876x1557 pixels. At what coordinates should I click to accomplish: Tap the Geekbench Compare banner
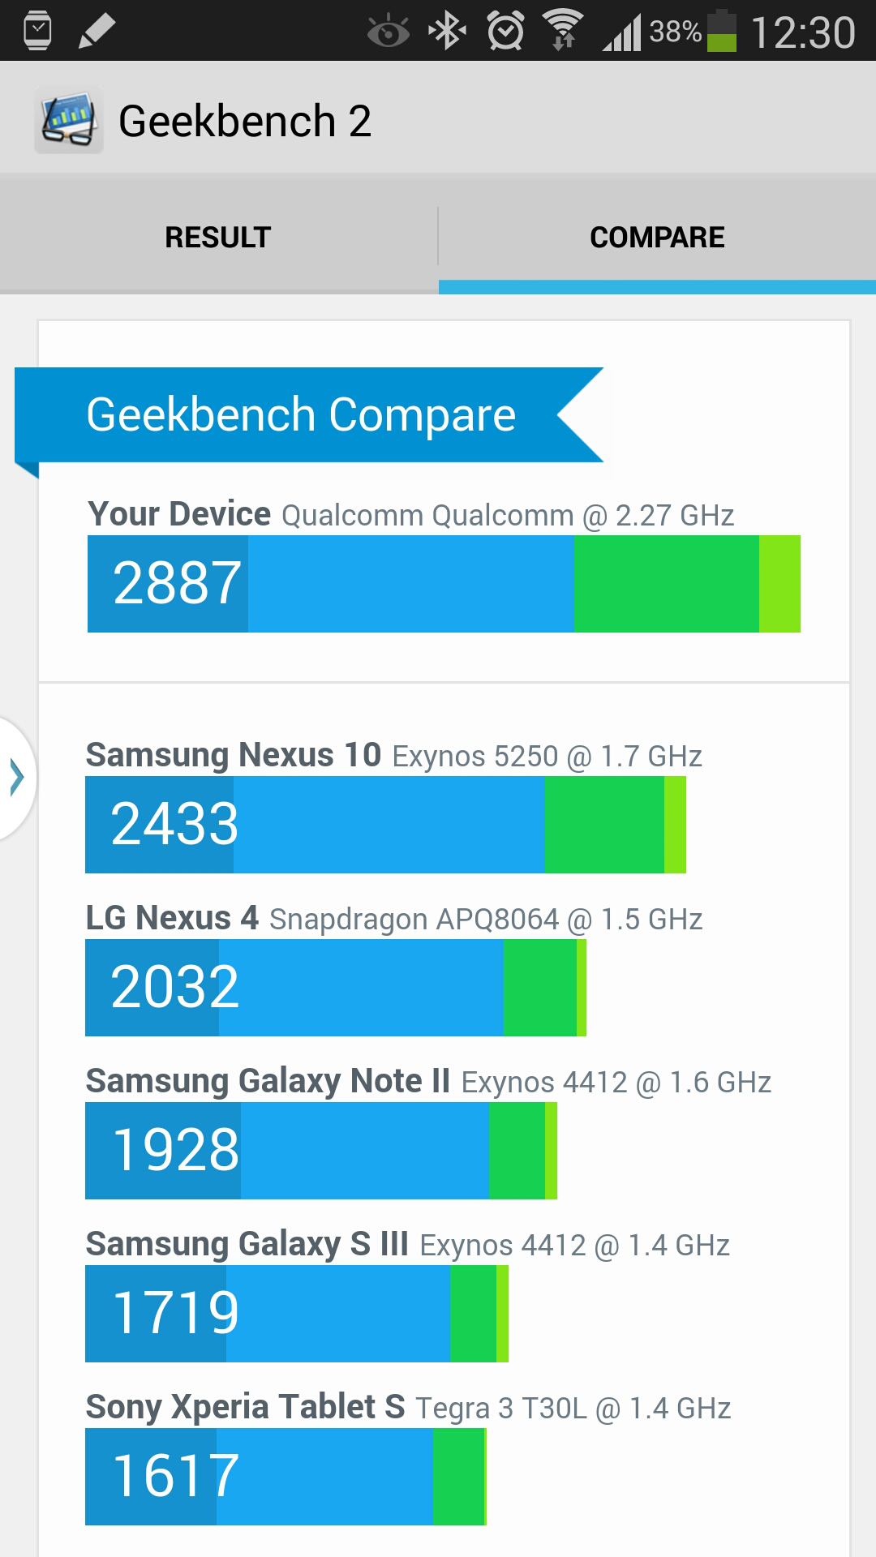(309, 415)
